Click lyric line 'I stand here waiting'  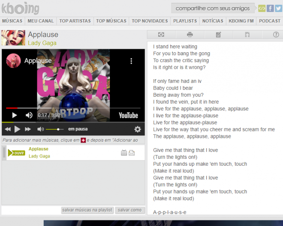(x=175, y=47)
